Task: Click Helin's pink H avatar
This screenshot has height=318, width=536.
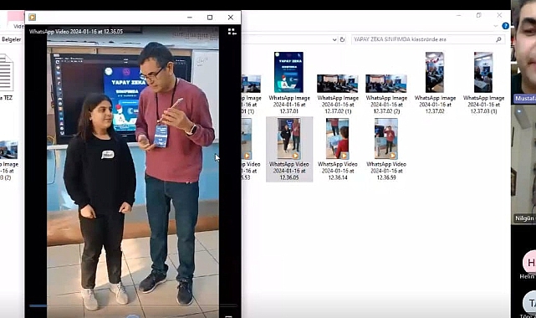Action: pyautogui.click(x=530, y=262)
